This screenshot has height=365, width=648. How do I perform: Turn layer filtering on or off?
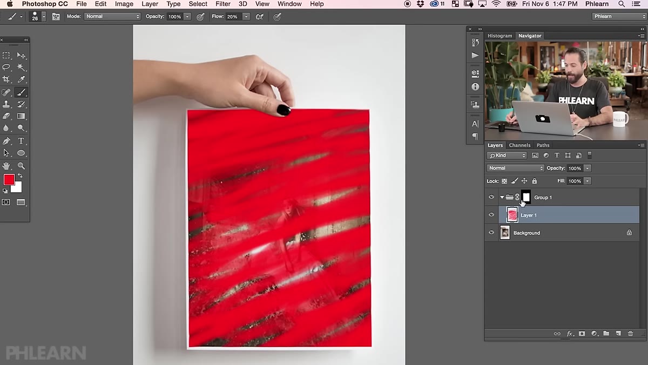coord(590,155)
